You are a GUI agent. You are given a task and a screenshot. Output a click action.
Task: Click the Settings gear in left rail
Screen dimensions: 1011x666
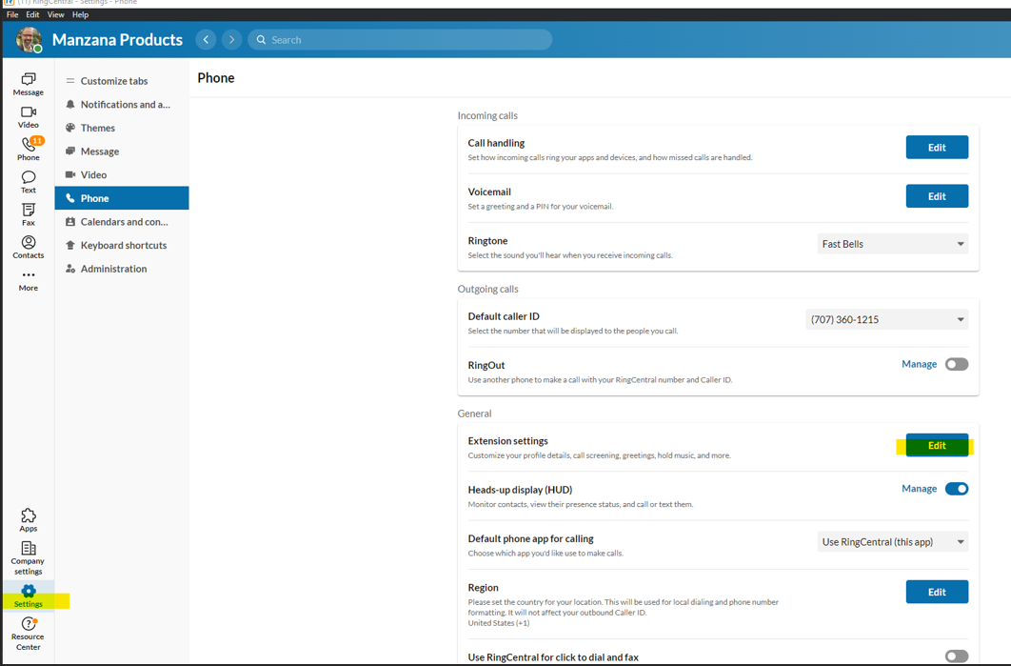point(29,595)
